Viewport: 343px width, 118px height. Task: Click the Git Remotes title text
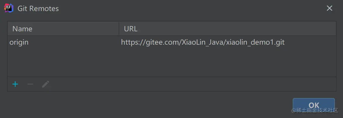point(38,8)
